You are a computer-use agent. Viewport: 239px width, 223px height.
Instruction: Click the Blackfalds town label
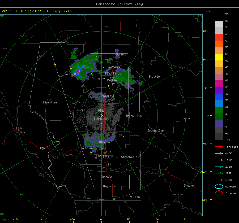pyautogui.click(x=113, y=73)
